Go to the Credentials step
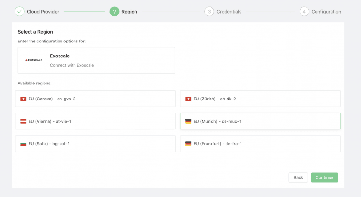 click(x=228, y=12)
